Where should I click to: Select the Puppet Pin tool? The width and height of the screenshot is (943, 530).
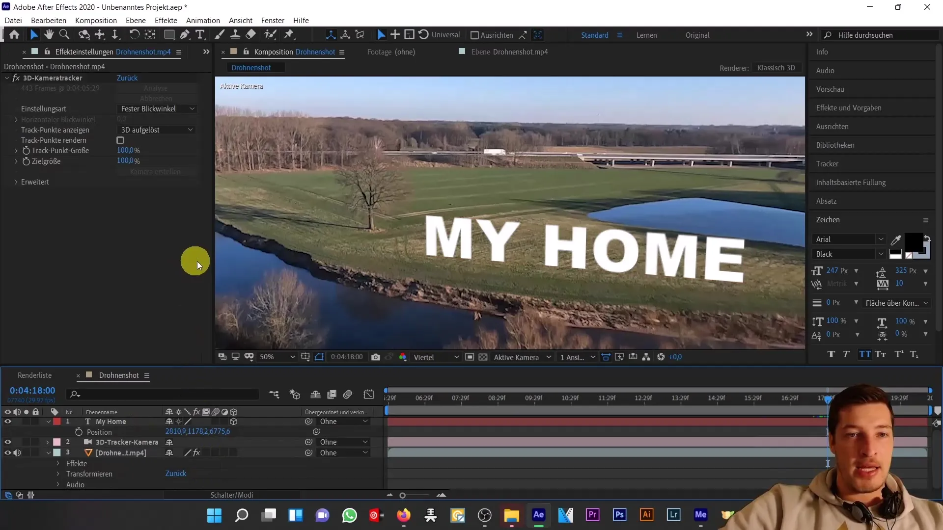[289, 35]
